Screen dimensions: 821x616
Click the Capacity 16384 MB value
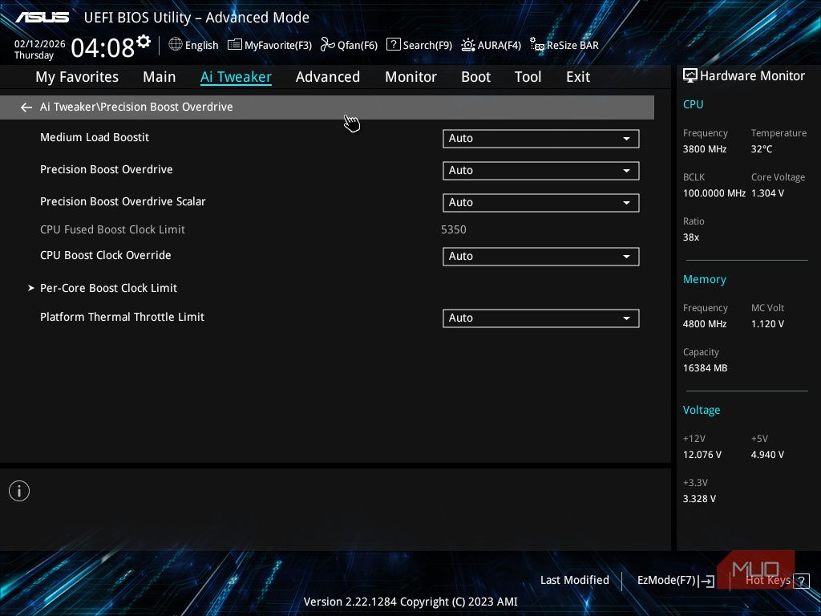point(705,368)
